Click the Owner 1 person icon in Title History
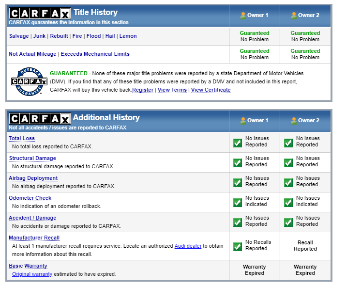 tap(243, 16)
